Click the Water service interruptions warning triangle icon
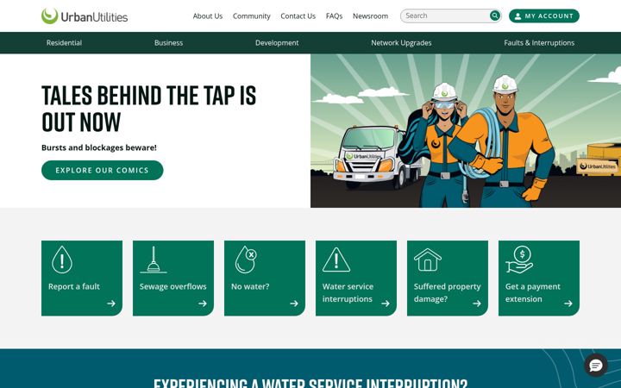This screenshot has height=388, width=621. coord(336,260)
